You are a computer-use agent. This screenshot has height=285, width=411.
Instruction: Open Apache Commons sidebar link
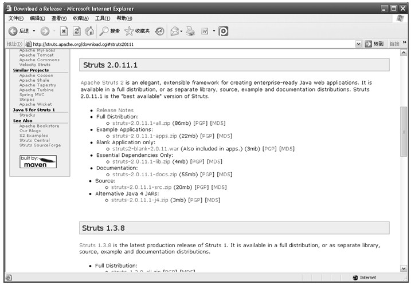click(x=40, y=60)
